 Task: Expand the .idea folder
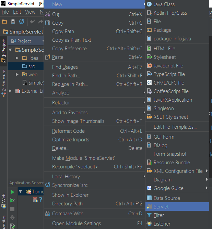click(x=17, y=58)
